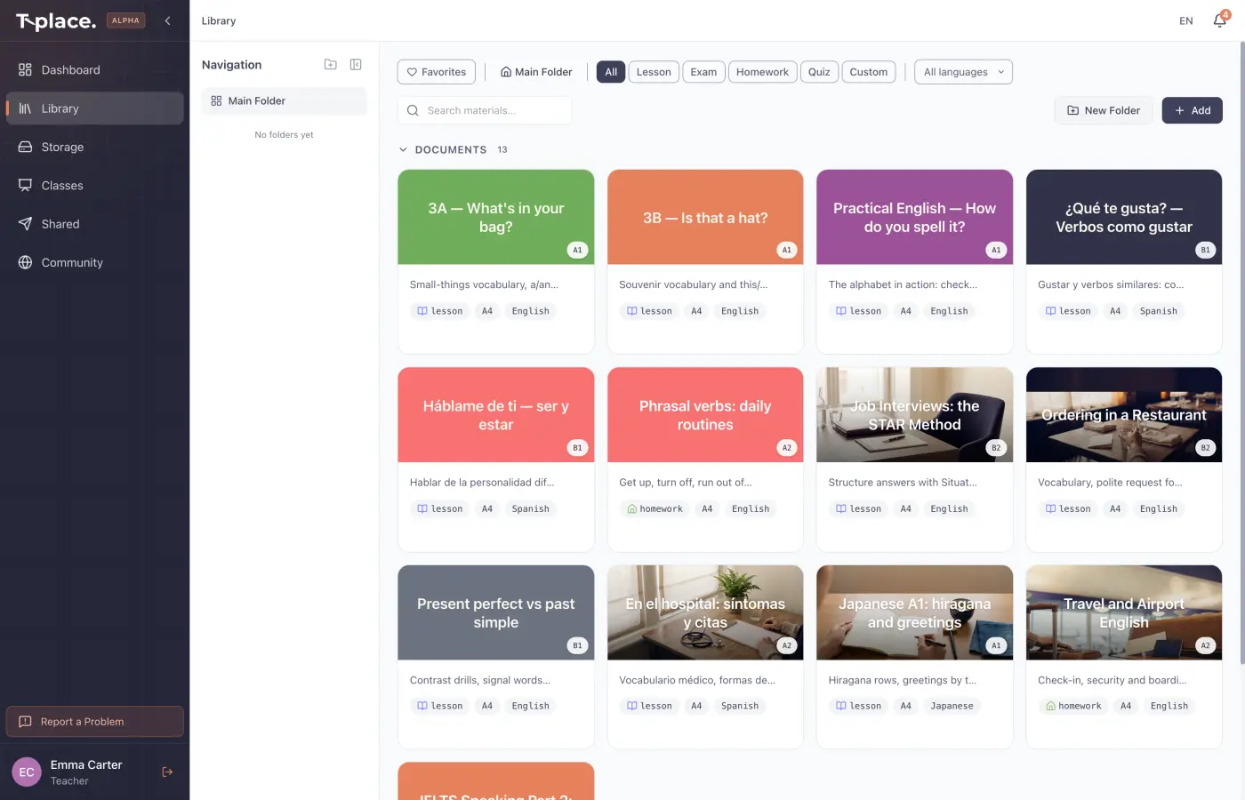Open the All languages dropdown
Viewport: 1245px width, 800px height.
[x=963, y=72]
